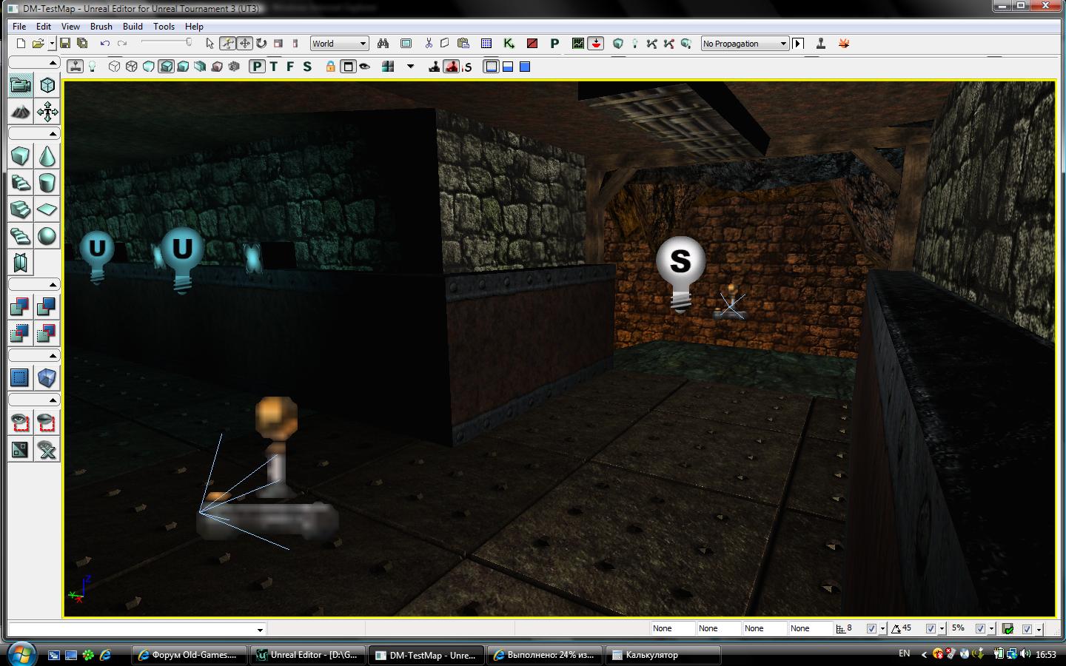Collapse the top mode tools section
Screen dimensions: 1066x666
[34, 63]
